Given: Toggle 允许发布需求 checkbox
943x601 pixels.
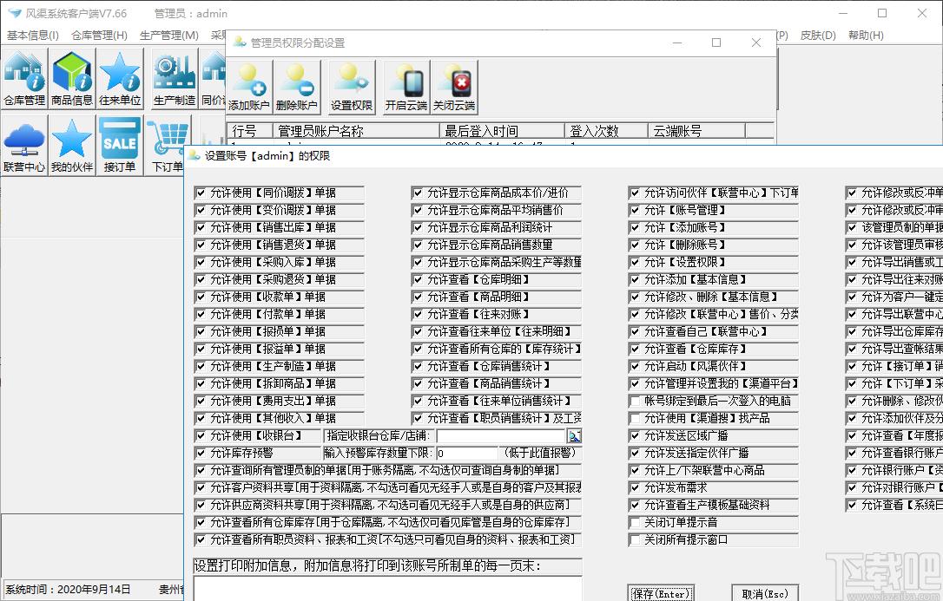Looking at the screenshot, I should click(x=635, y=489).
